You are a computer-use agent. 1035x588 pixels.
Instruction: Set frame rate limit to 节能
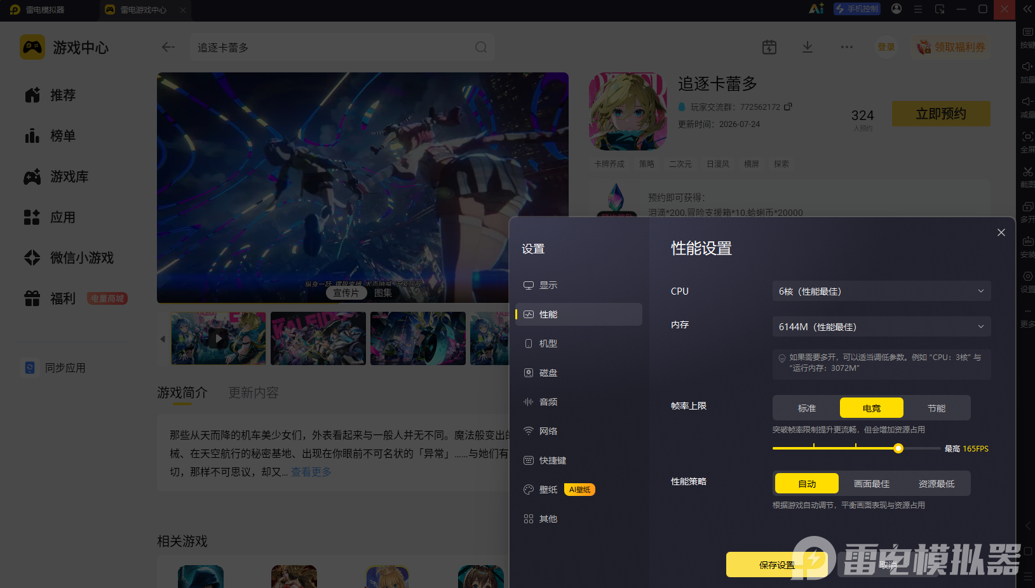[937, 408]
